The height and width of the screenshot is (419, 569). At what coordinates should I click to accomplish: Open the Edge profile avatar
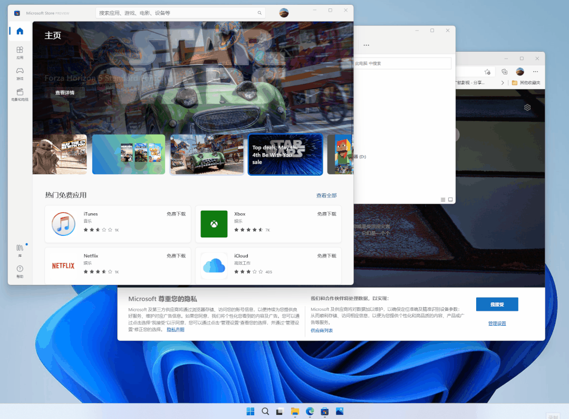(520, 72)
